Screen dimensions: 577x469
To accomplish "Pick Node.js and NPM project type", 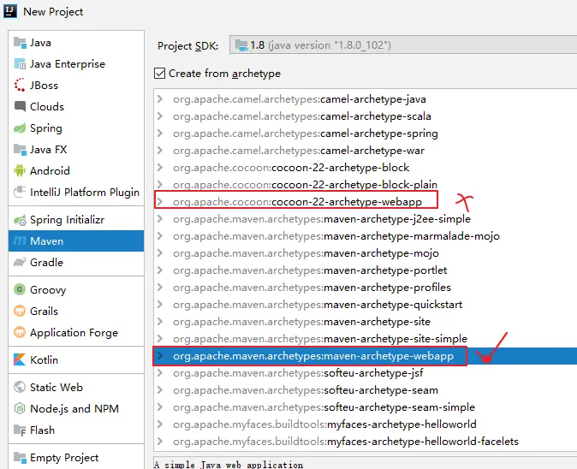I will click(76, 408).
